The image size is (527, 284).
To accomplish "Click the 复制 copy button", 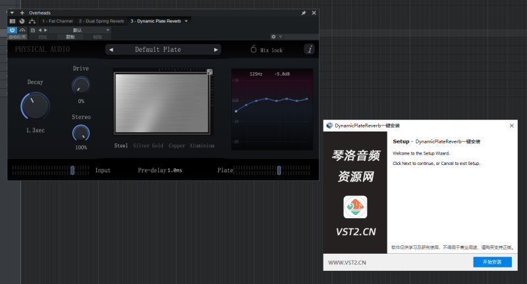I will (70, 37).
